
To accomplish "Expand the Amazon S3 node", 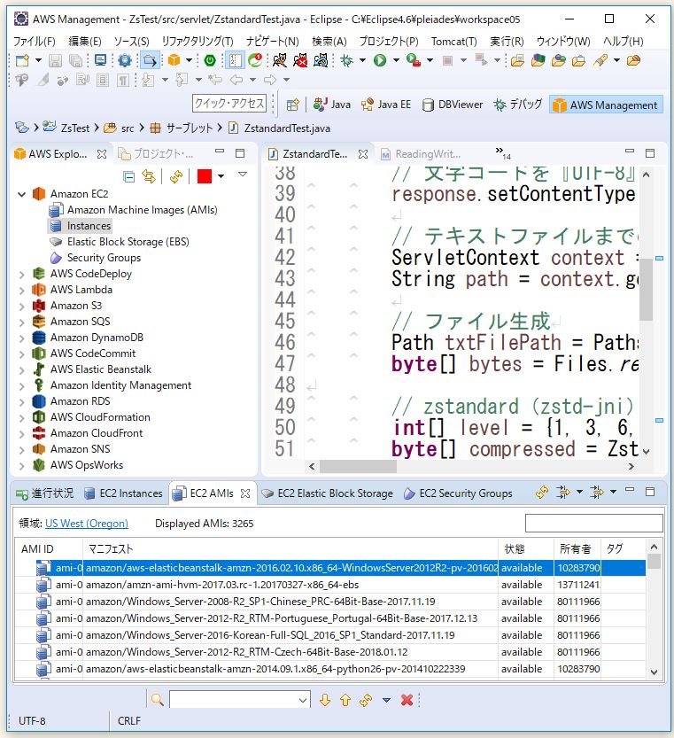I will click(x=21, y=307).
